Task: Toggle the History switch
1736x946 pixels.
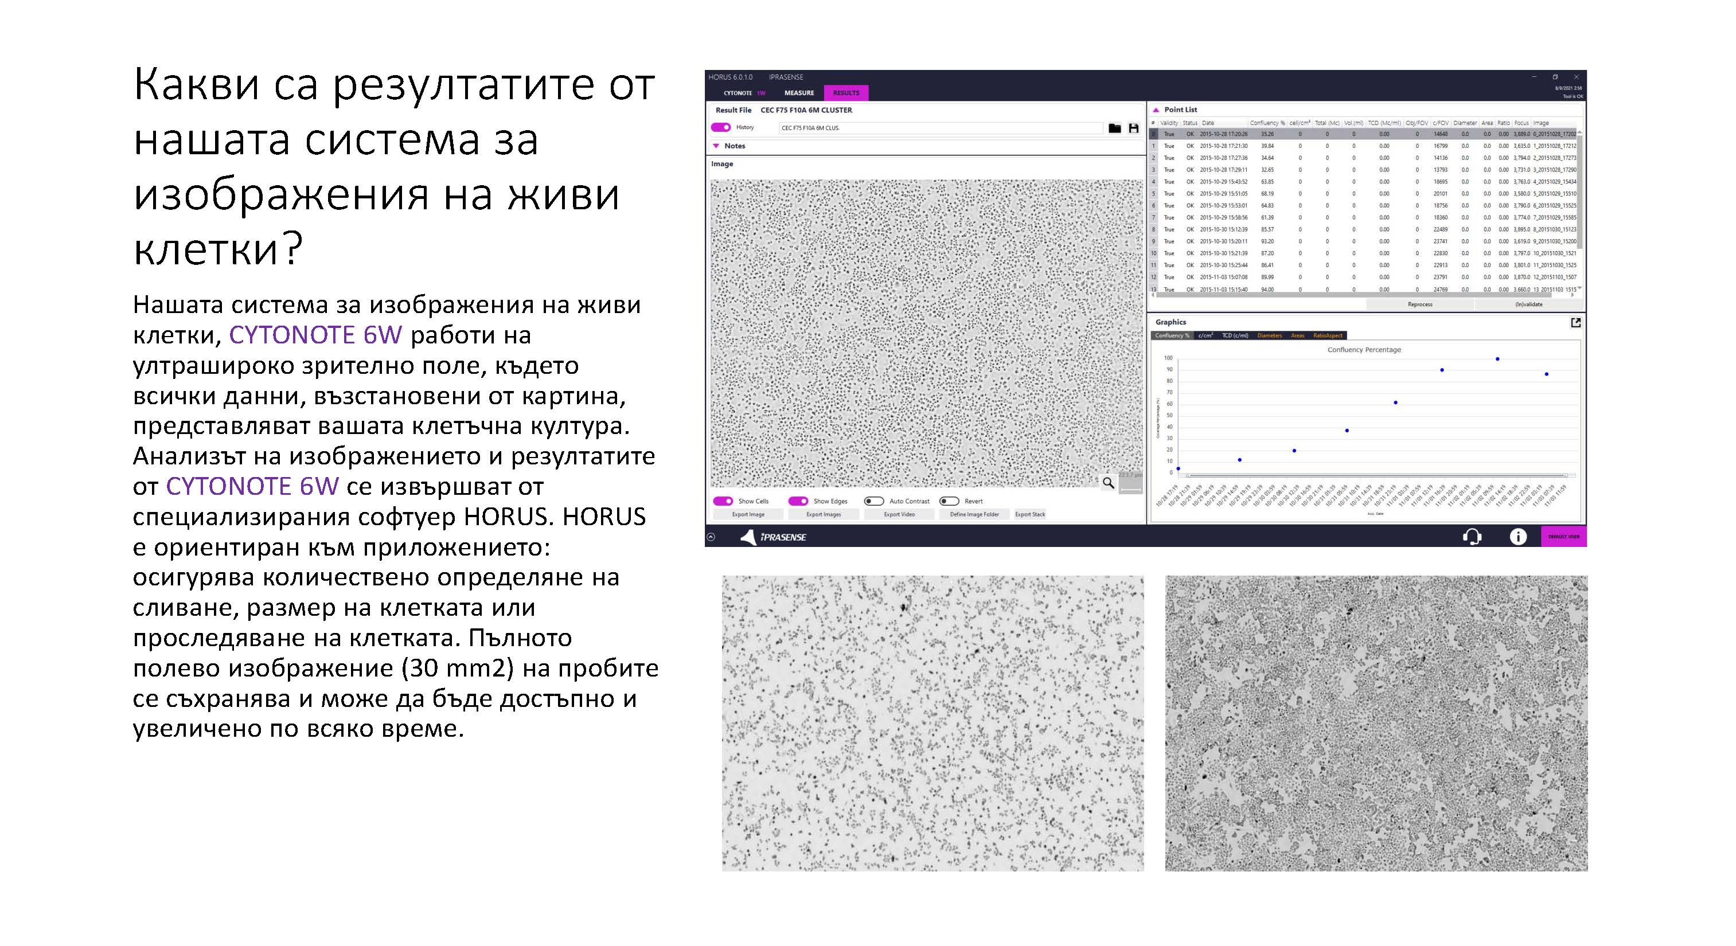Action: click(x=721, y=127)
